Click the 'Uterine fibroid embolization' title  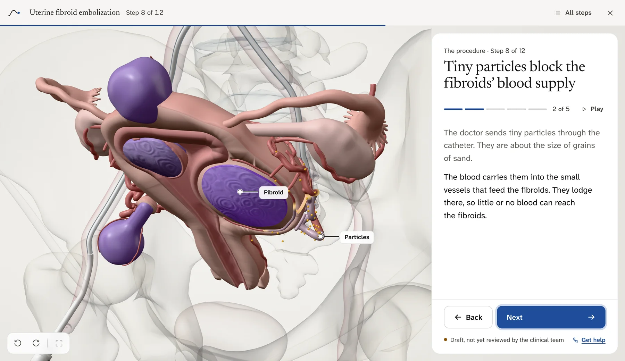coord(75,12)
